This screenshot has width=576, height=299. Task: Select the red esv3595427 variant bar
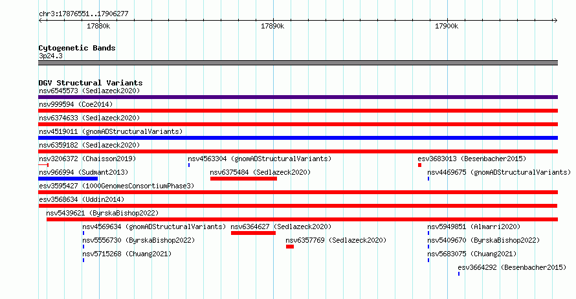(298, 192)
